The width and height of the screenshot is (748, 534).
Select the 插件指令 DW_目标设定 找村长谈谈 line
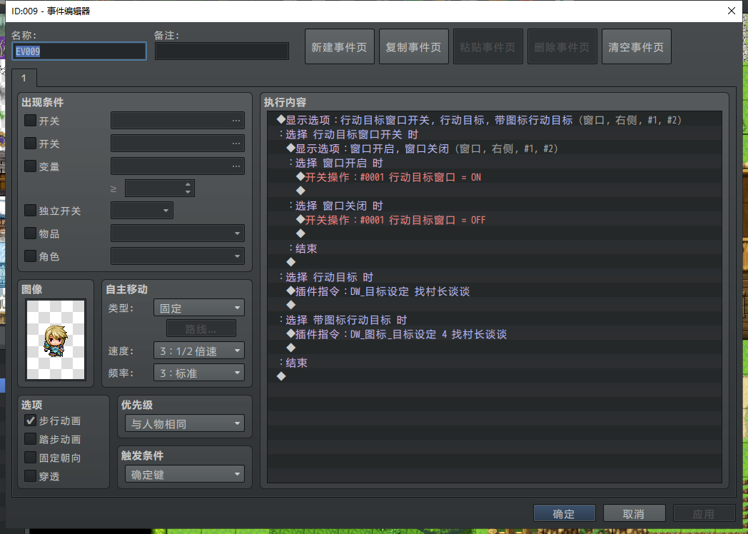point(495,291)
